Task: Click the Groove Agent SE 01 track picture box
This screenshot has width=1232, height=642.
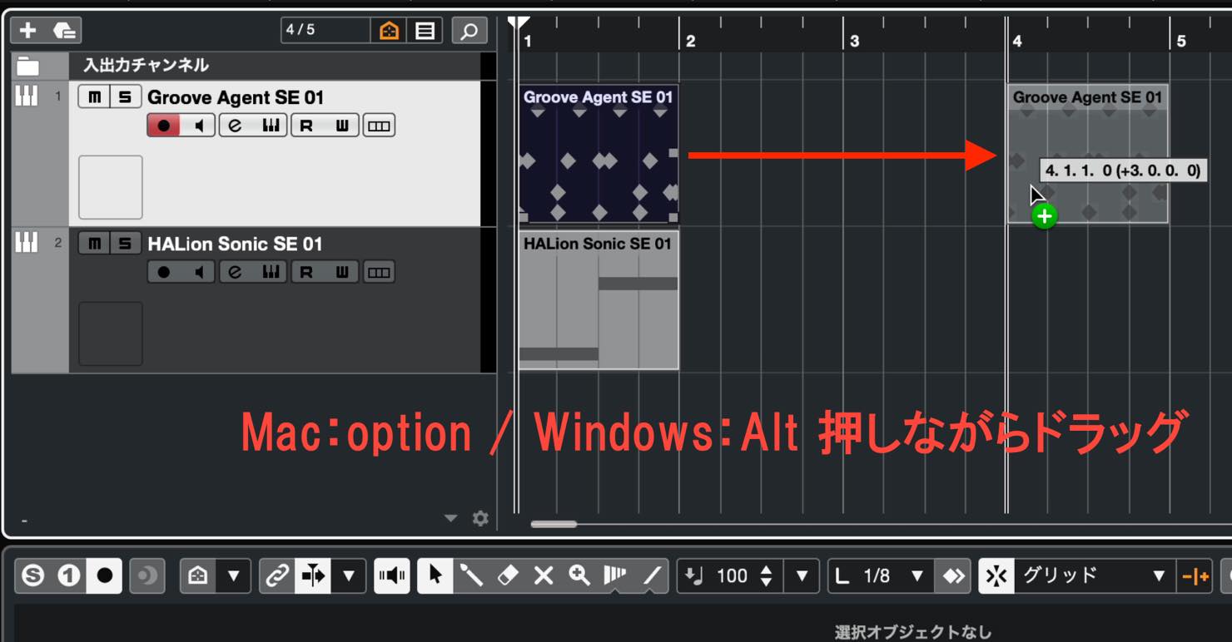Action: pos(111,187)
